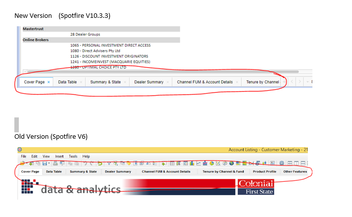Open the Insert menu
This screenshot has width=352, height=217.
pyautogui.click(x=59, y=156)
